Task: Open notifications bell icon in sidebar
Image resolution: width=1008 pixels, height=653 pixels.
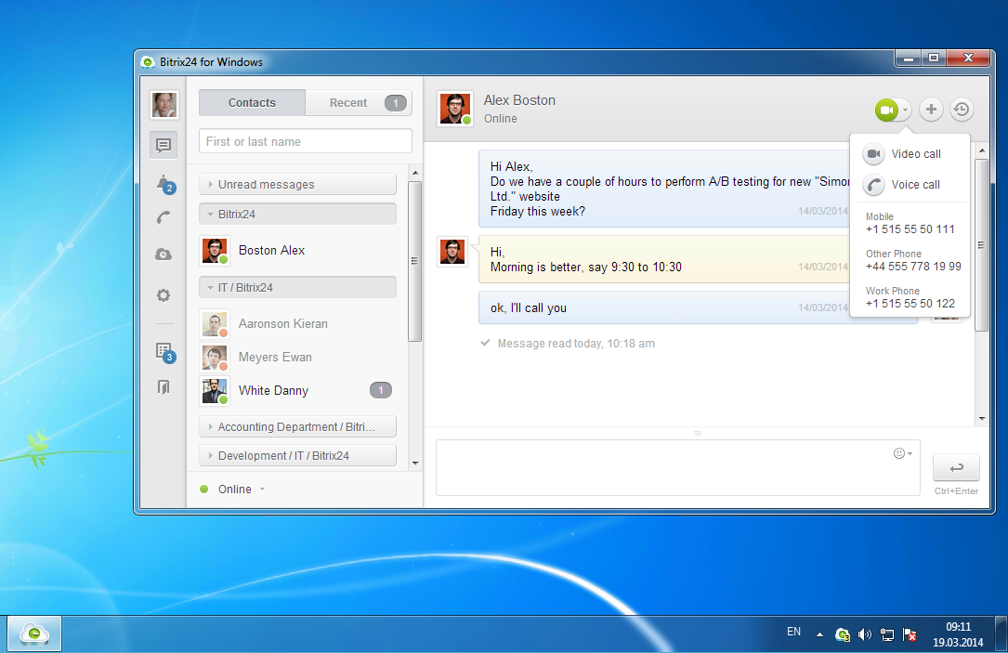Action: 164,183
